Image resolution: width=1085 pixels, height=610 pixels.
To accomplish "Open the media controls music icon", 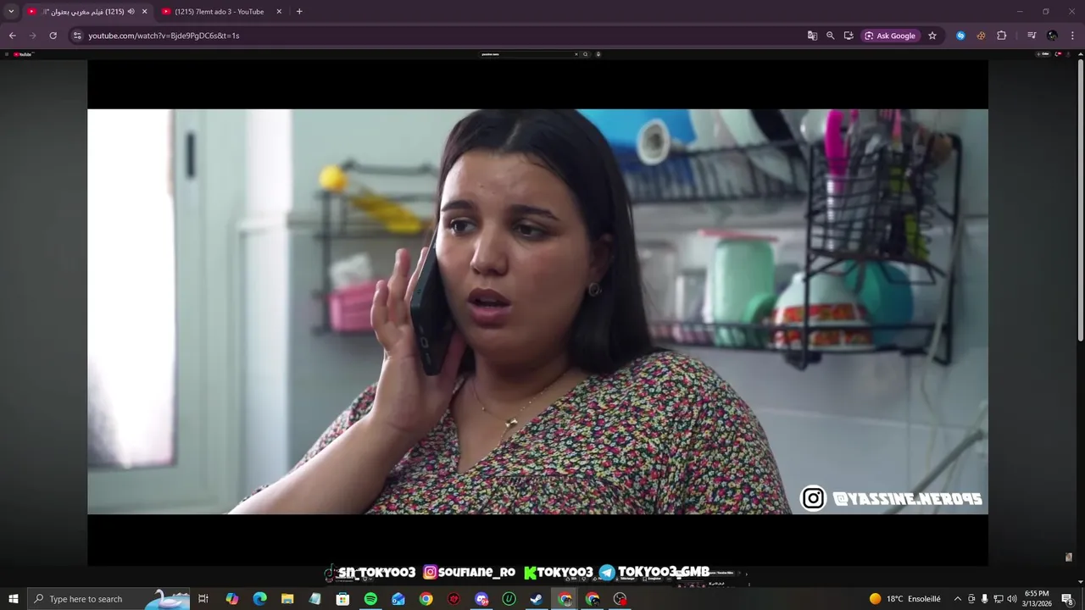I will [1031, 36].
